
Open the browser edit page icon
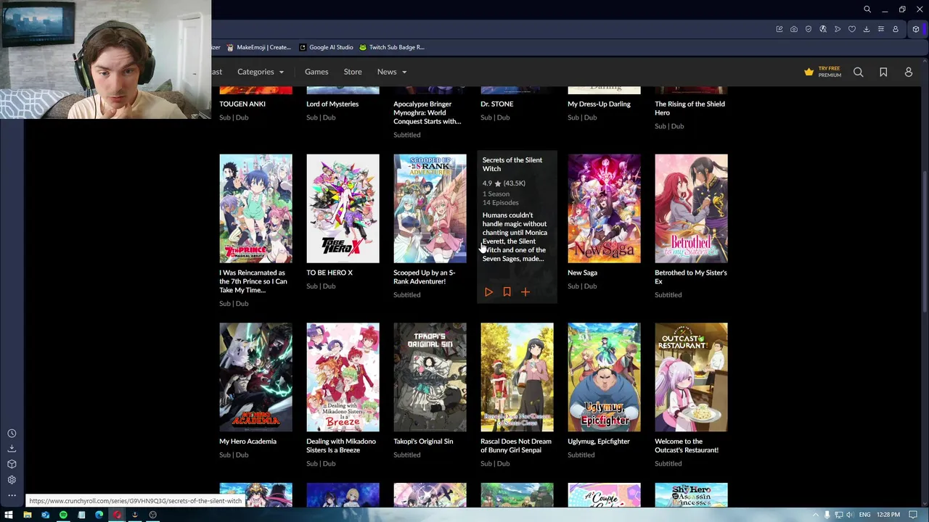779,29
